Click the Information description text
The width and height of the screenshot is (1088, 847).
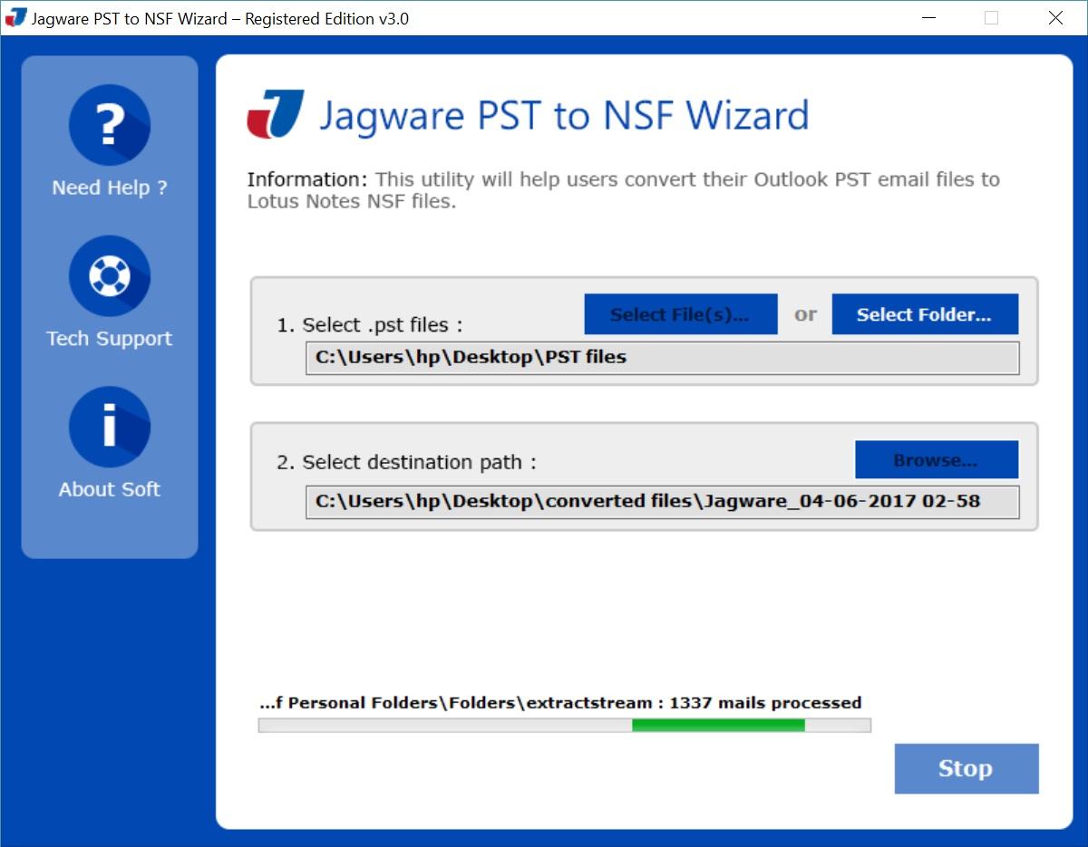tap(624, 190)
